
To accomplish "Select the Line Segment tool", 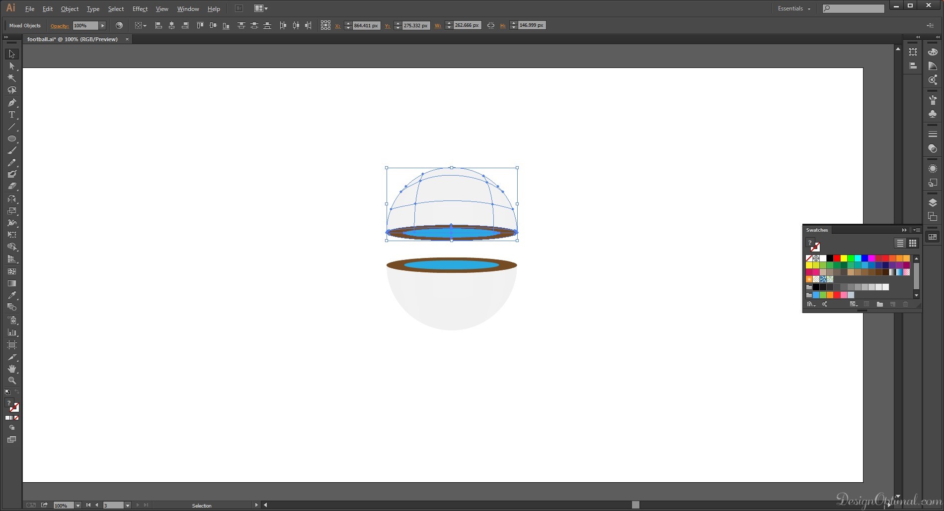I will point(12,127).
